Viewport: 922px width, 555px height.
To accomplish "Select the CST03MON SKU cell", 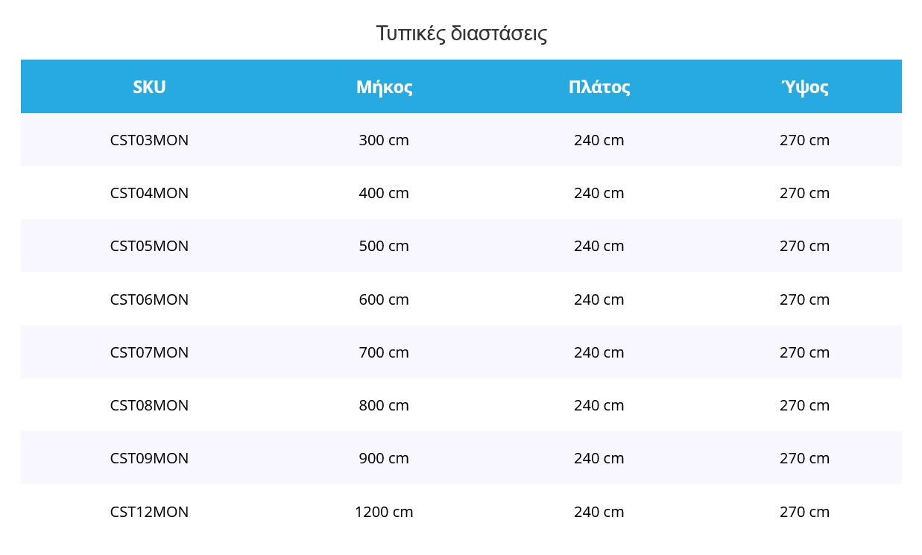I will pyautogui.click(x=149, y=140).
